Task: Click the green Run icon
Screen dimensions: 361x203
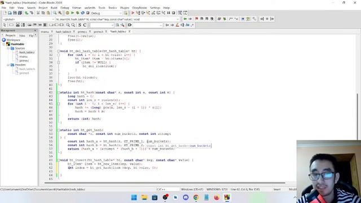Action: point(73,13)
